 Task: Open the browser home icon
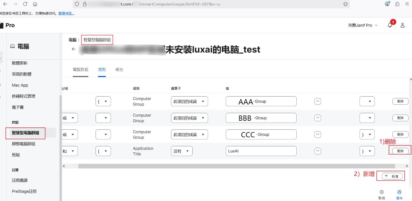pyautogui.click(x=35, y=4)
